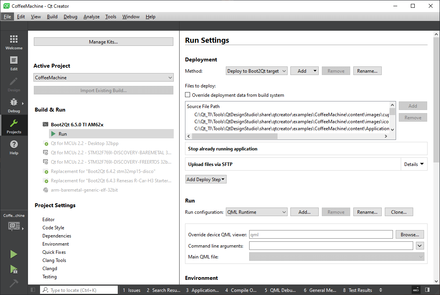Image resolution: width=440 pixels, height=295 pixels.
Task: Click the Command line arguments field
Action: [x=331, y=246]
